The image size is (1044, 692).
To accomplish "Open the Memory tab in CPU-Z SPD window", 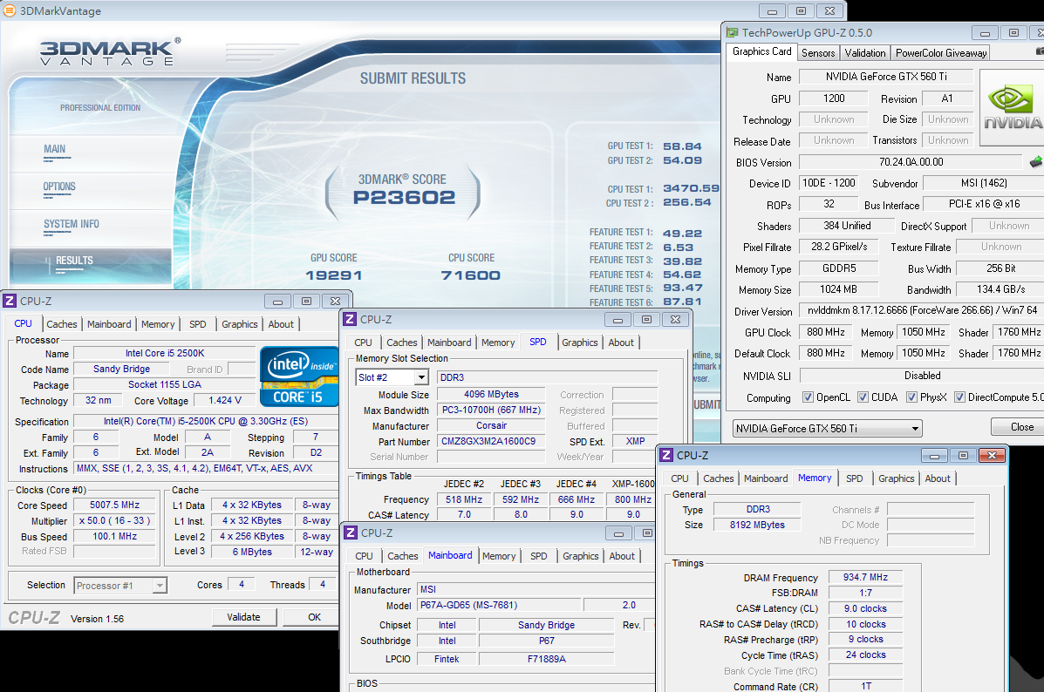I will [498, 343].
